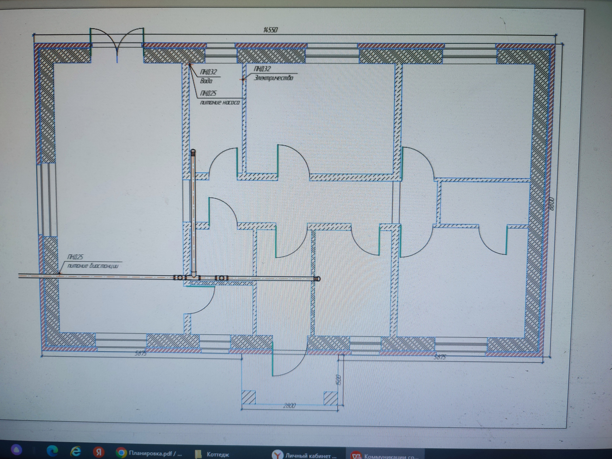This screenshot has width=612, height=459.
Task: Select the left porch column hatch square
Action: pyautogui.click(x=248, y=397)
